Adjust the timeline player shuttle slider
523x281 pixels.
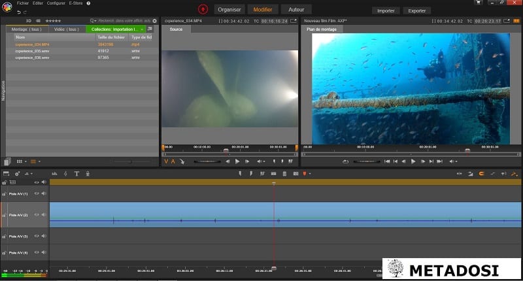(x=367, y=161)
